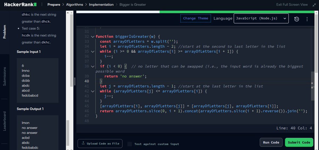This screenshot has height=150, width=319.
Task: Collapse the first while loop at line 35
Action: [93, 51]
